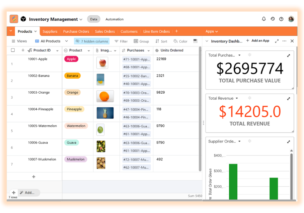
Task: Click the row height icon in toolbar
Action: [x=195, y=41]
